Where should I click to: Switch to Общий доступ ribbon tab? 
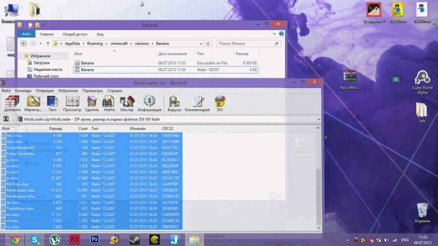(74, 34)
